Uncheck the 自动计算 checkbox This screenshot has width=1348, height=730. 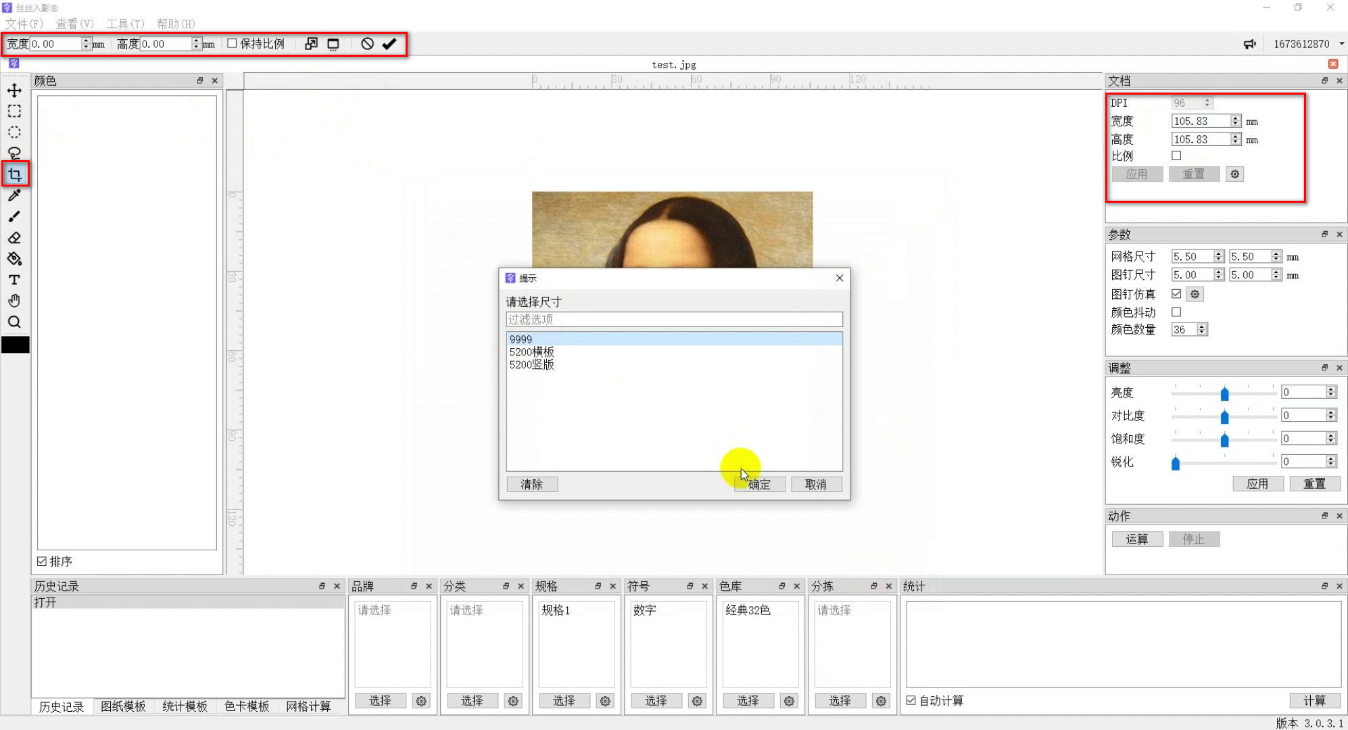pos(911,700)
